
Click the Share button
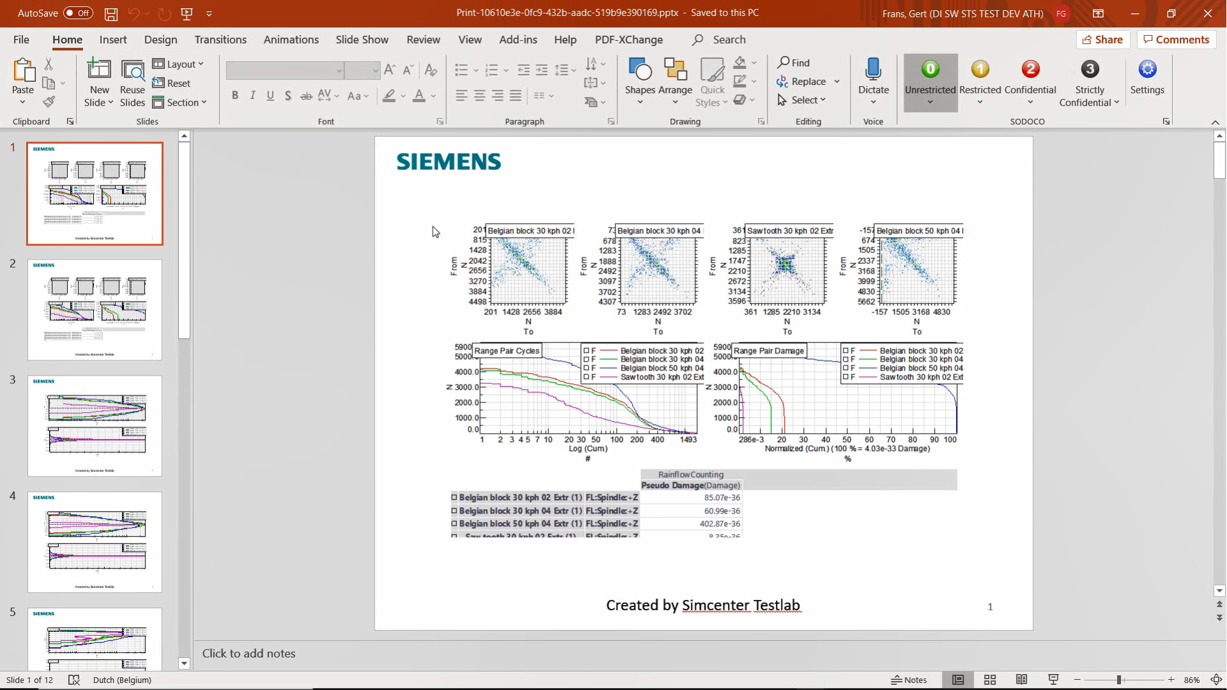[1102, 40]
